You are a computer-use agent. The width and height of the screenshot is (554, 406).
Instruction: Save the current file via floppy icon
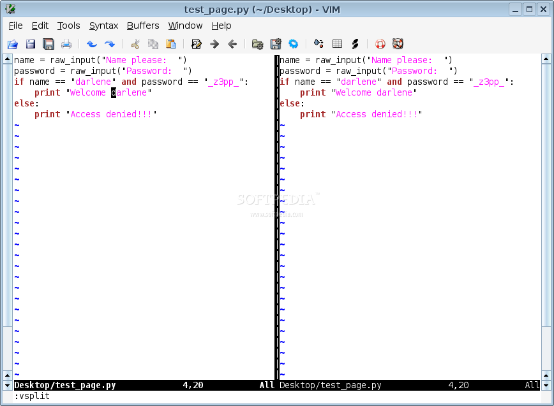[31, 44]
